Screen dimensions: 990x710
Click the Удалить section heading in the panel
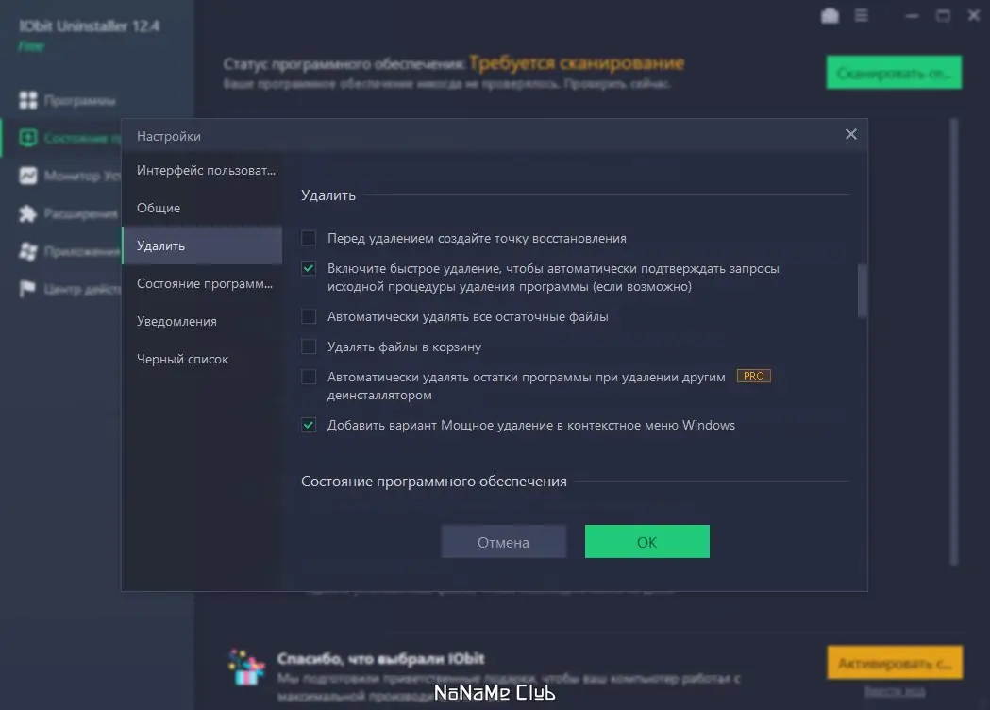point(328,195)
